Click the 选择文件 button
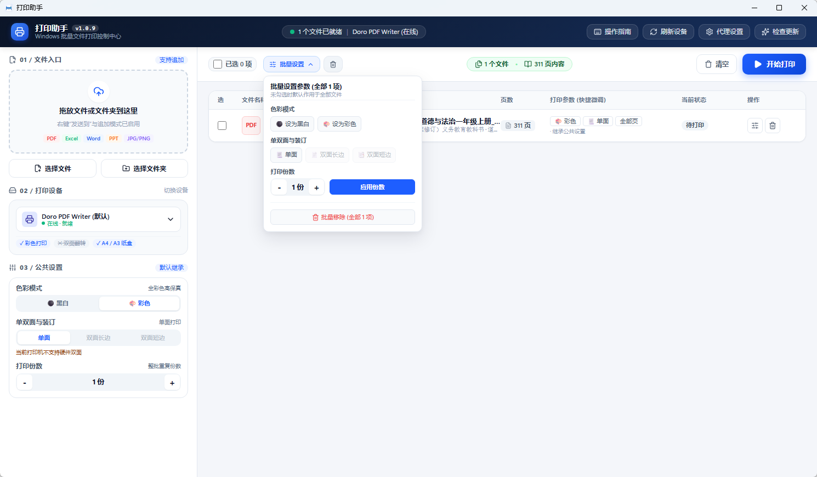817x477 pixels. click(x=53, y=168)
